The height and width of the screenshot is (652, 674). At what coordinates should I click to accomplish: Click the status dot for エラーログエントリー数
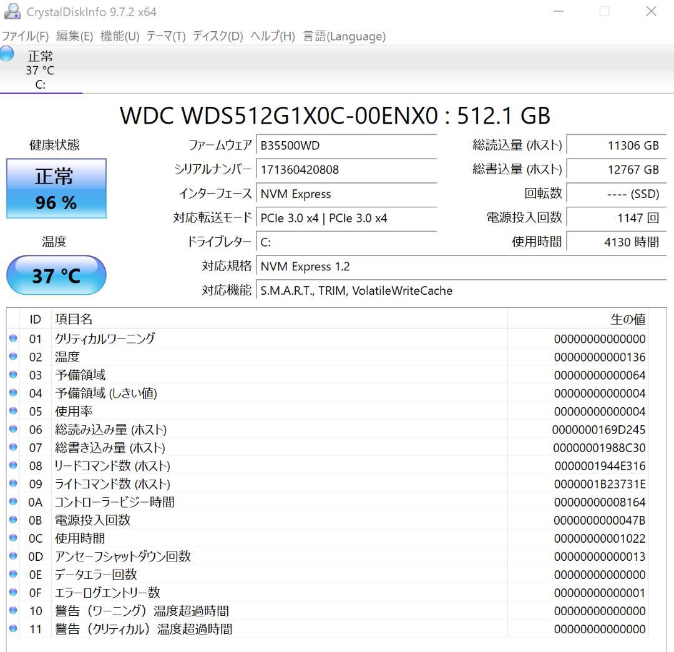pos(13,593)
